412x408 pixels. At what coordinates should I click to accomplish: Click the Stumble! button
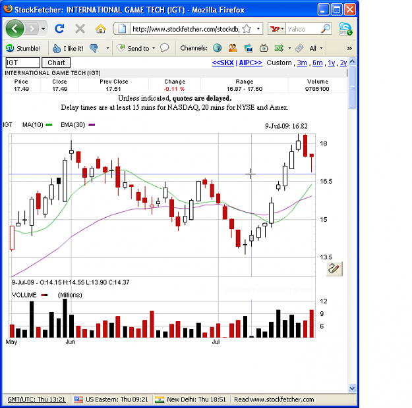[x=24, y=48]
